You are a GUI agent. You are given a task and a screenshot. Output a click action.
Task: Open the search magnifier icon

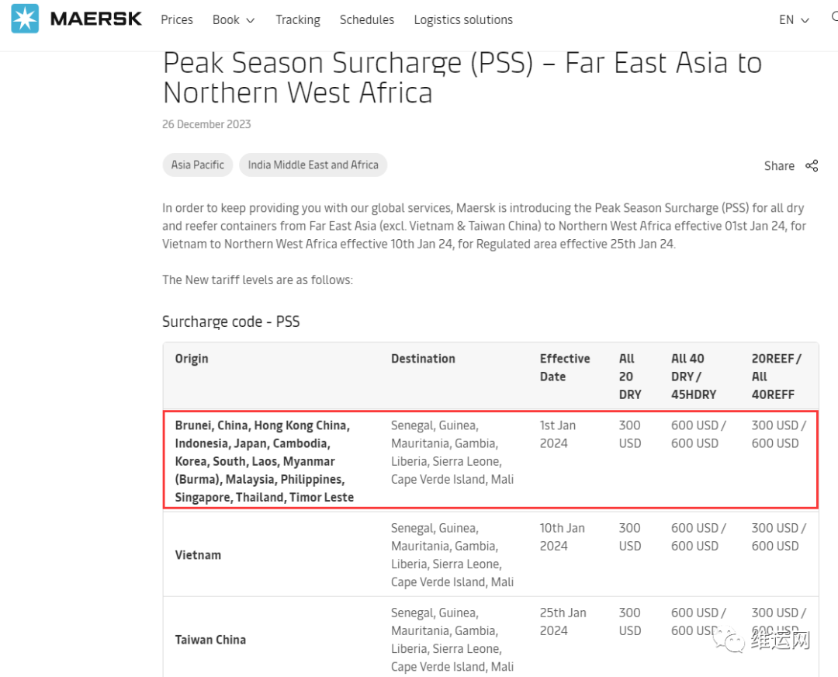coord(834,17)
